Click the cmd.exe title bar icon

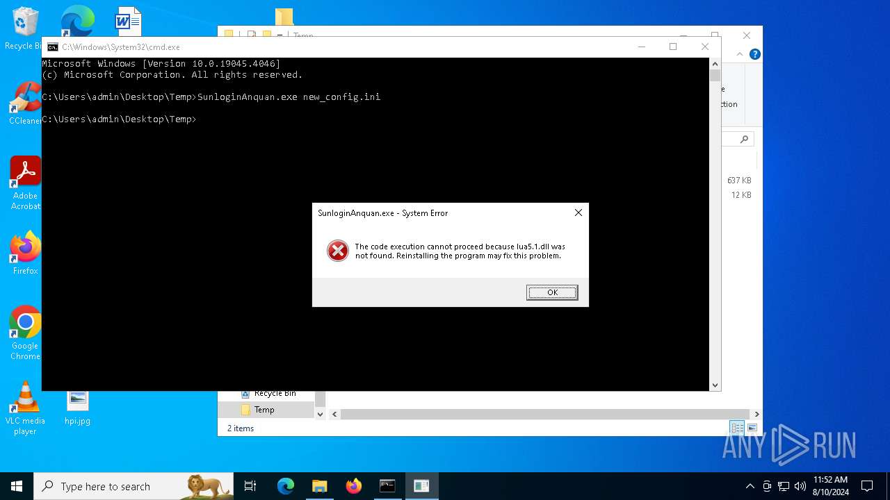pyautogui.click(x=52, y=47)
